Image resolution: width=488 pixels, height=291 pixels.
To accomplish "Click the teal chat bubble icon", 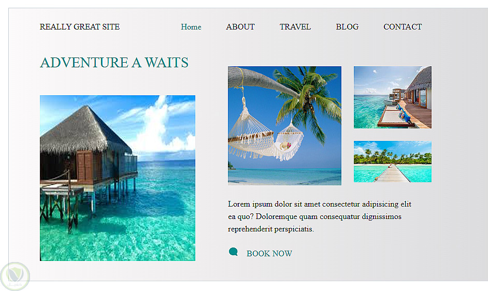I will pos(233,252).
